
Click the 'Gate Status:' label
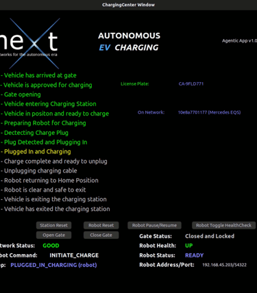(156, 236)
